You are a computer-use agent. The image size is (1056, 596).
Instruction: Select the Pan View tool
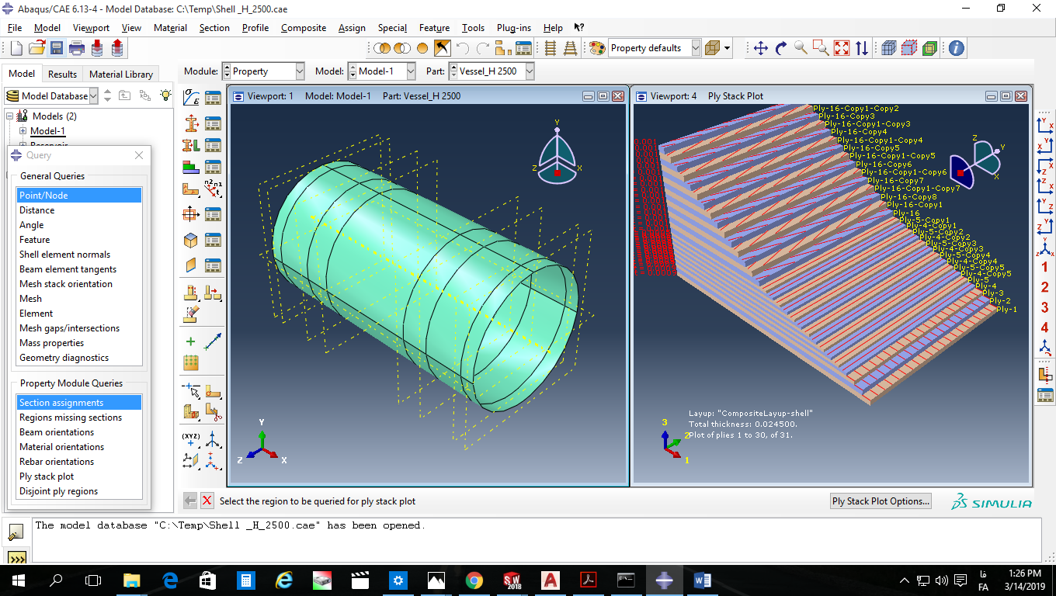point(761,48)
